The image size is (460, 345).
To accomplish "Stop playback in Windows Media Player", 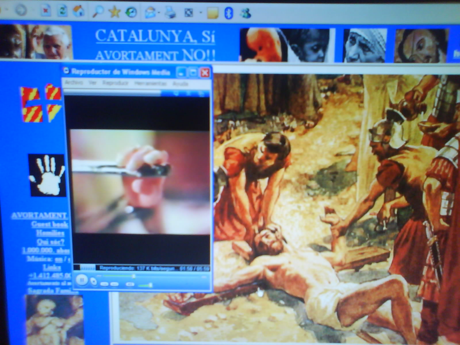I will point(93,281).
